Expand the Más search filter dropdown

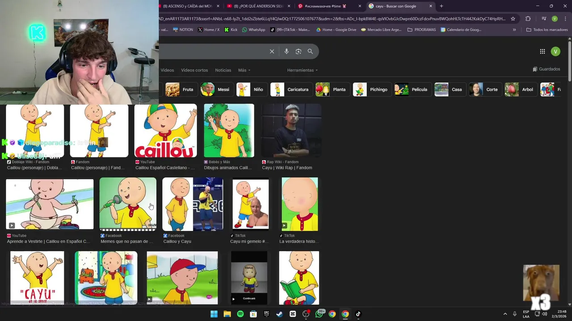coord(244,70)
